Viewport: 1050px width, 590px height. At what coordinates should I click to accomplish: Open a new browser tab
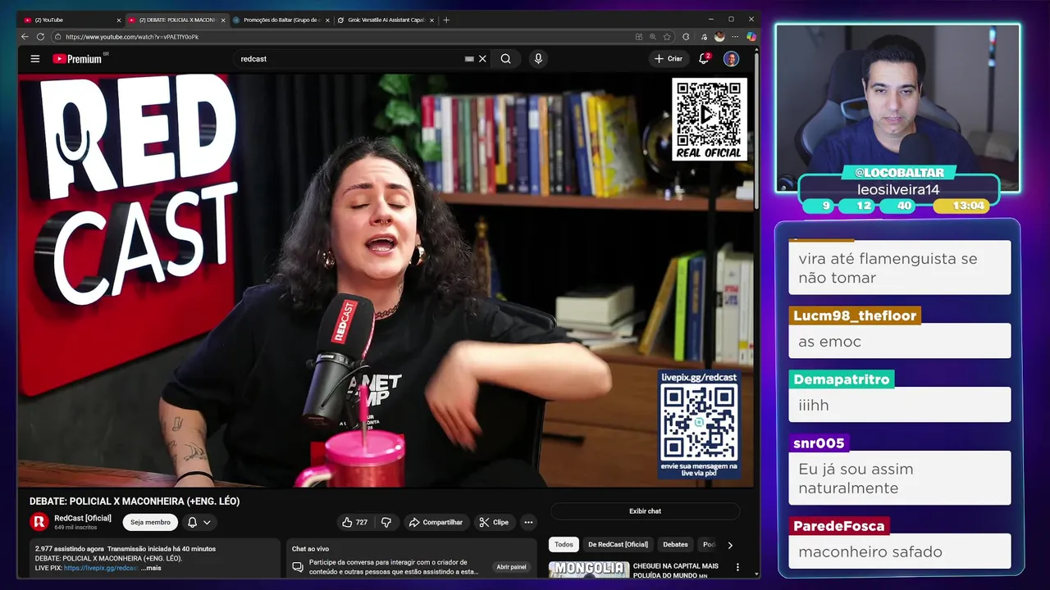coord(446,20)
